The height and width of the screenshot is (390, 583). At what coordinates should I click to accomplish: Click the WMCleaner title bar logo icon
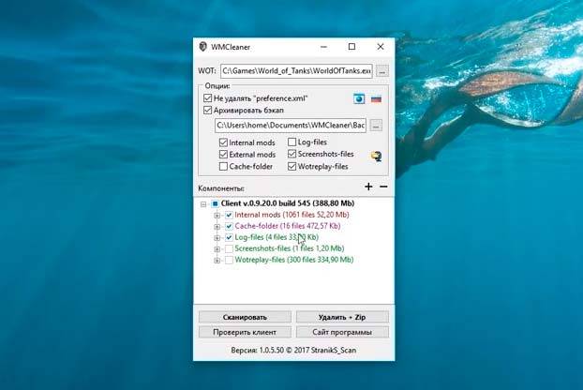click(203, 47)
